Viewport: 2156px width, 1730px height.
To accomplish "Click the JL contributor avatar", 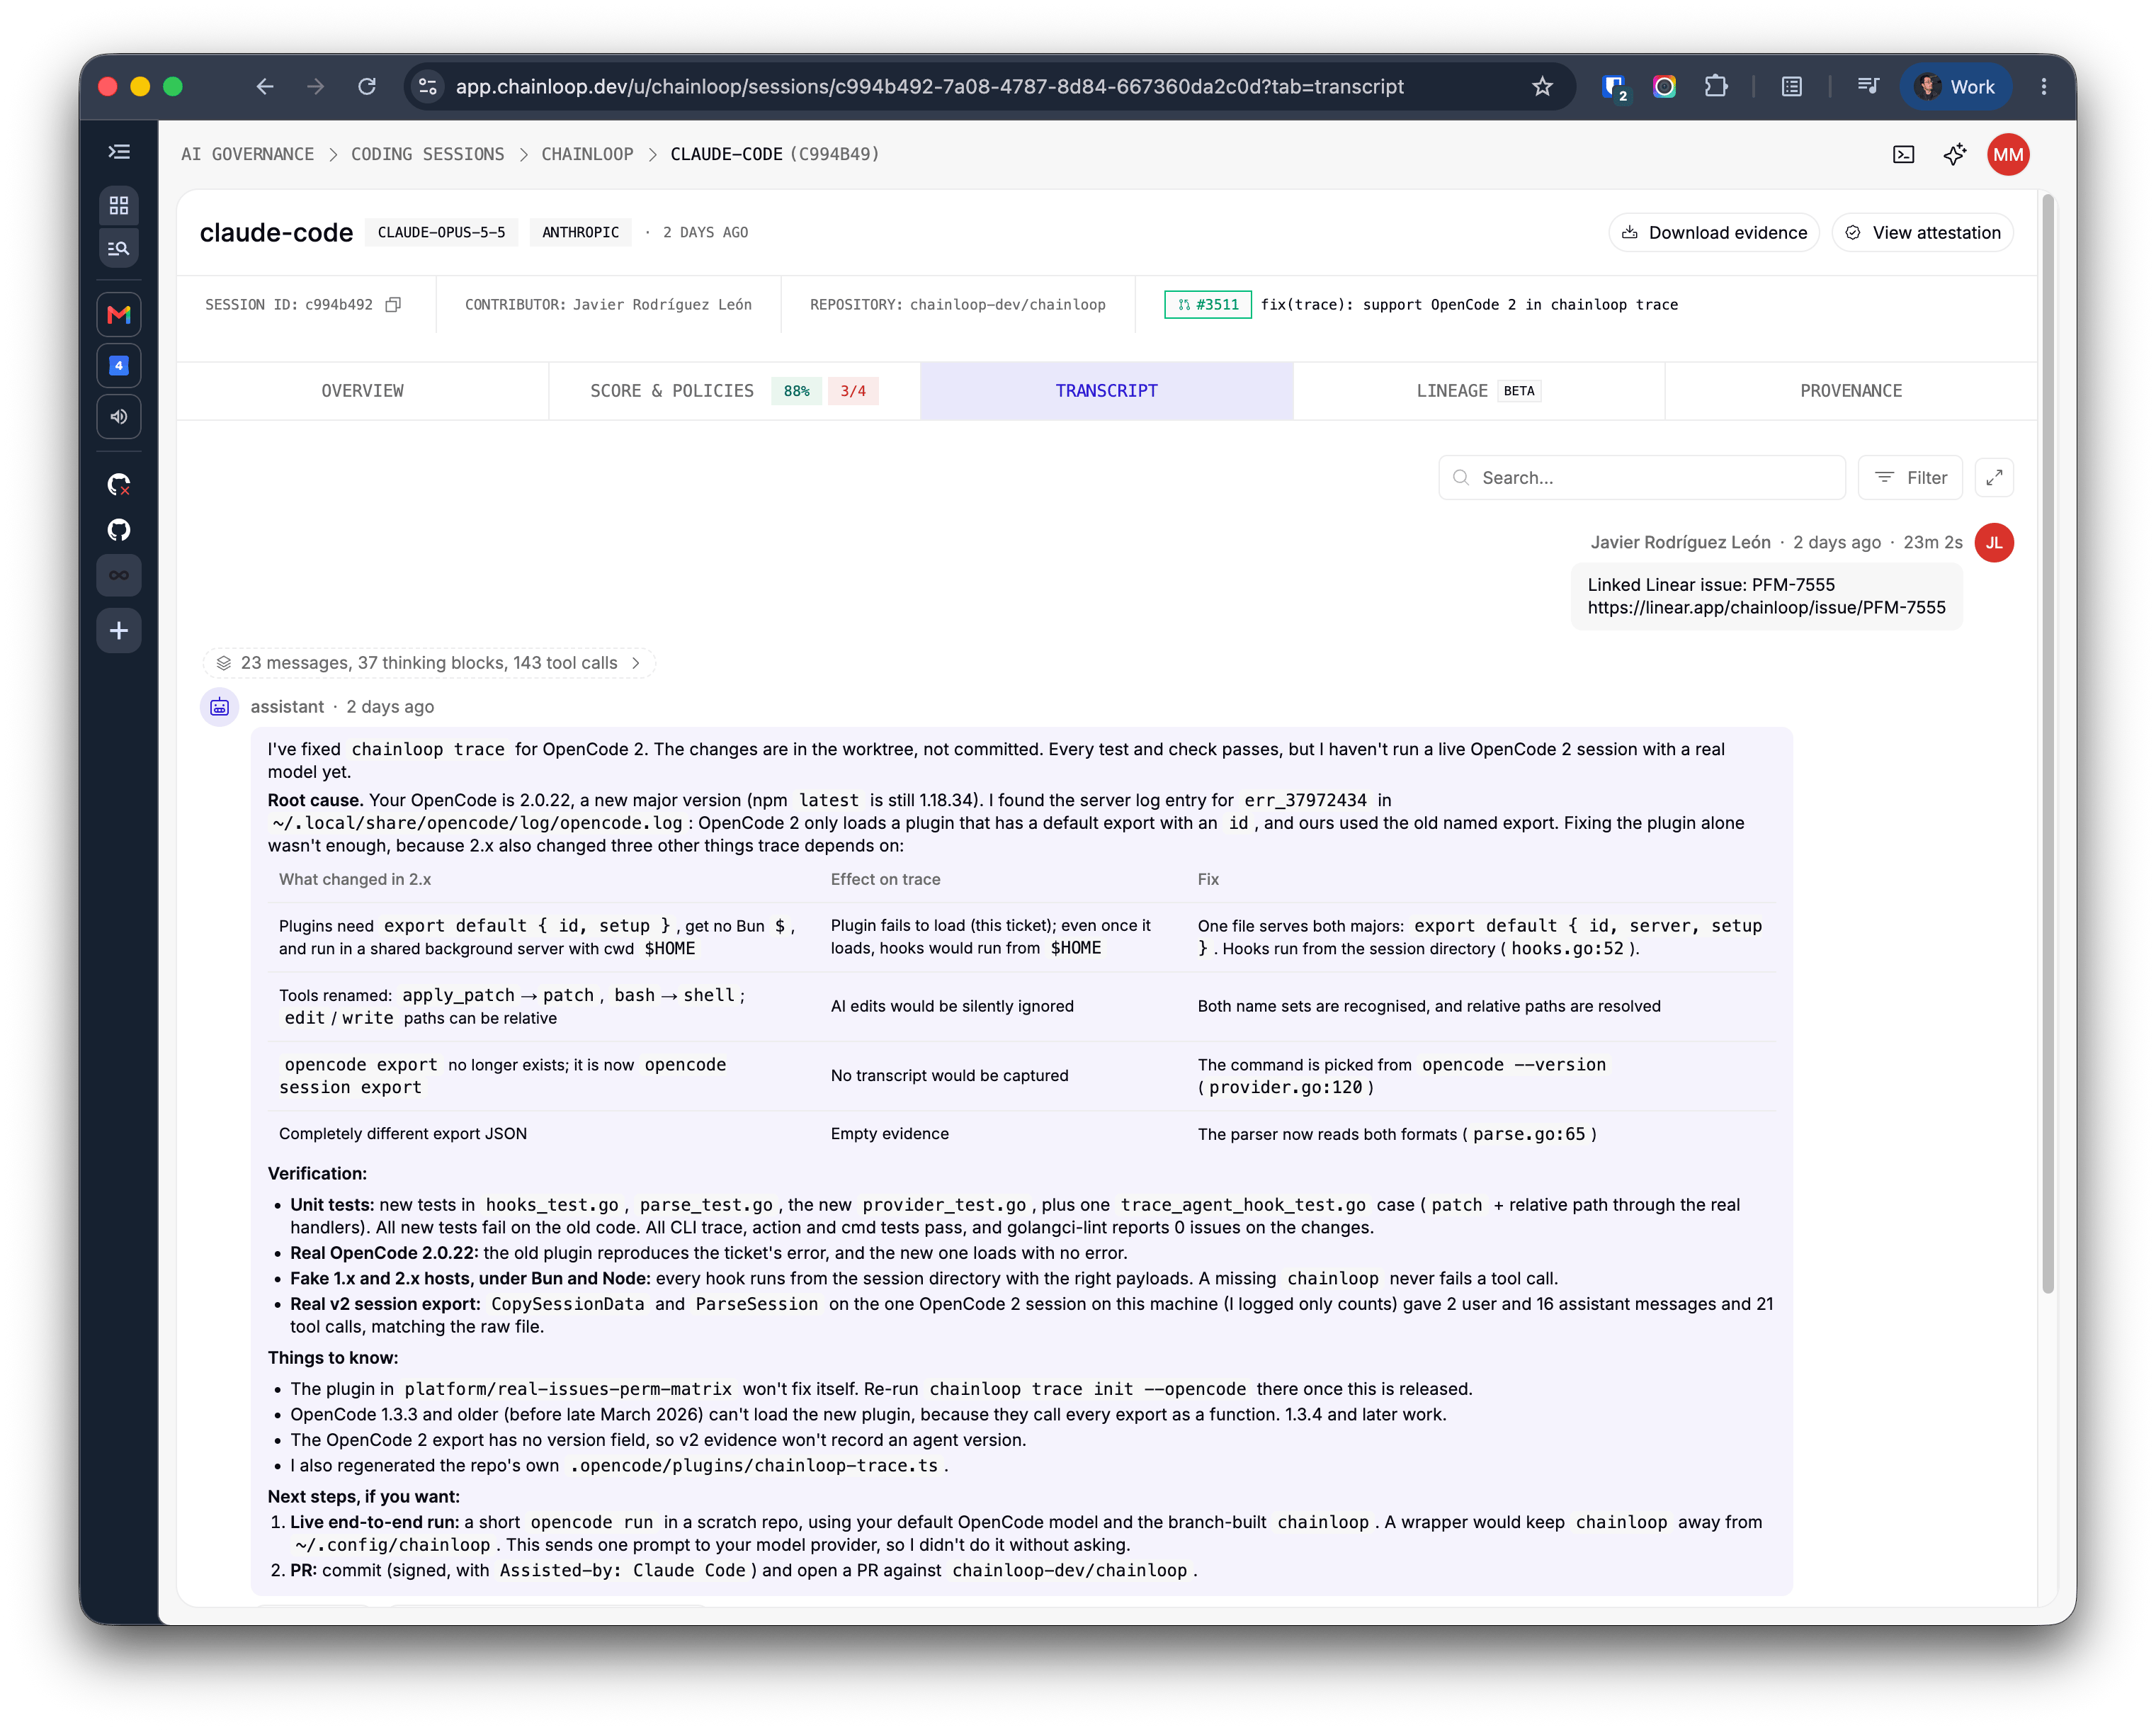I will tap(1993, 542).
